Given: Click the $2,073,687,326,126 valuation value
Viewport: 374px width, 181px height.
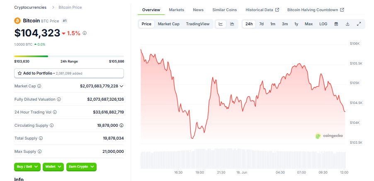Looking at the screenshot, I should [x=105, y=99].
